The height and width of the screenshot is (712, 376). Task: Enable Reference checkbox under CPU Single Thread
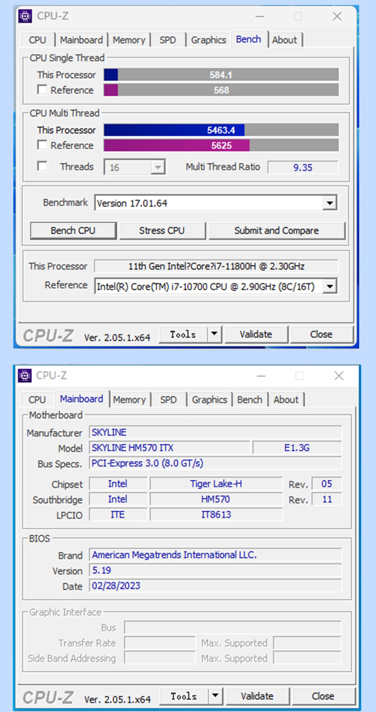click(x=42, y=90)
